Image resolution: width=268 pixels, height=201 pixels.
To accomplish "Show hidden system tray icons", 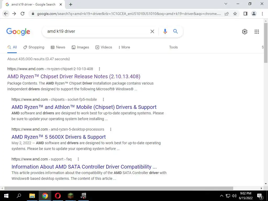I will [x=221, y=196].
